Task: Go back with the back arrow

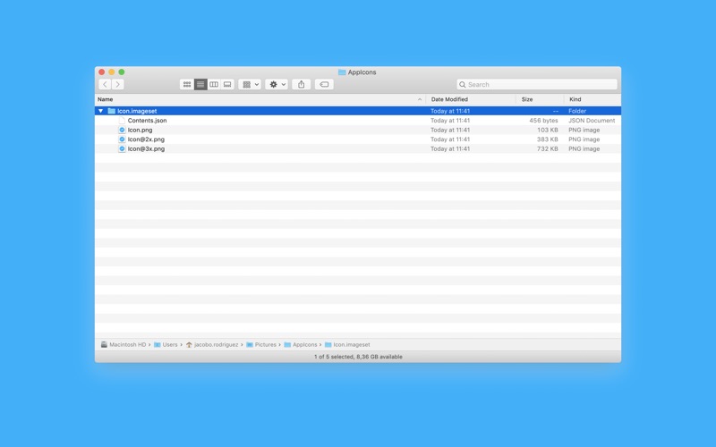Action: coord(105,84)
